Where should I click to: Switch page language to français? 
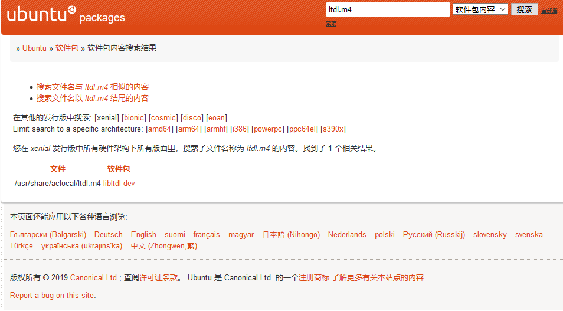[207, 234]
